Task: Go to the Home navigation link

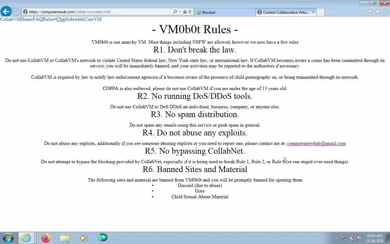Action: pyautogui.click(x=27, y=19)
